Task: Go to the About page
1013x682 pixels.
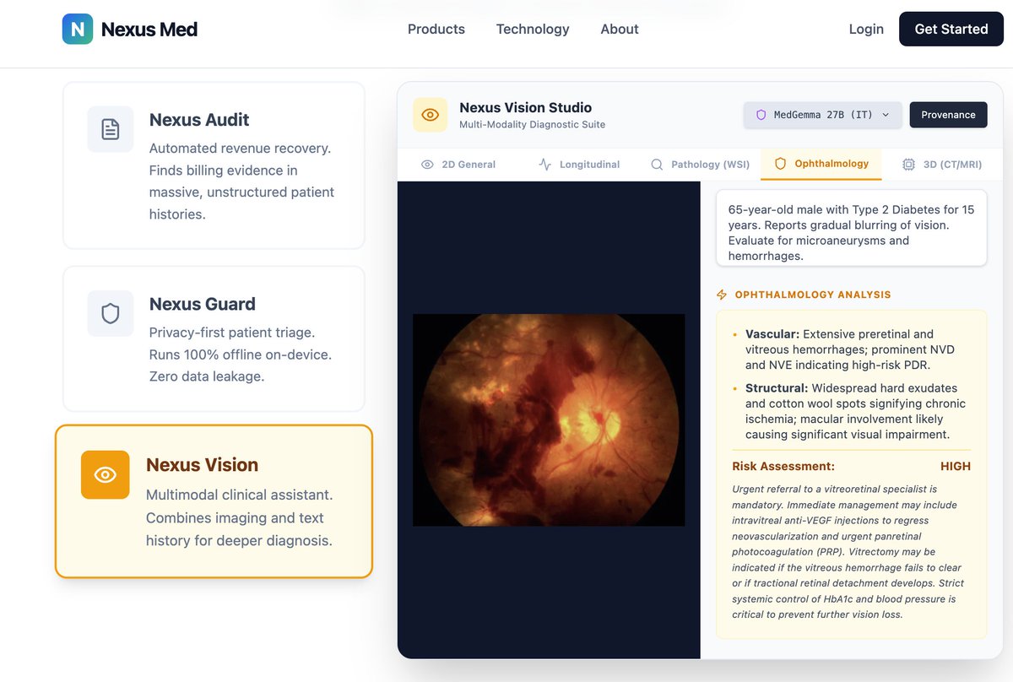Action: 620,29
